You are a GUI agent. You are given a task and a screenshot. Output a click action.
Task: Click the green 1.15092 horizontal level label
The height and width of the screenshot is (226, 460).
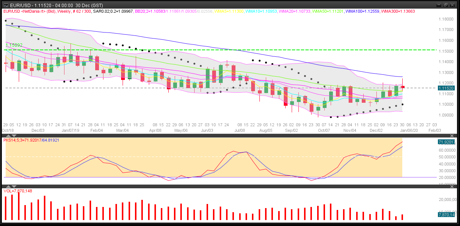[x=14, y=45]
